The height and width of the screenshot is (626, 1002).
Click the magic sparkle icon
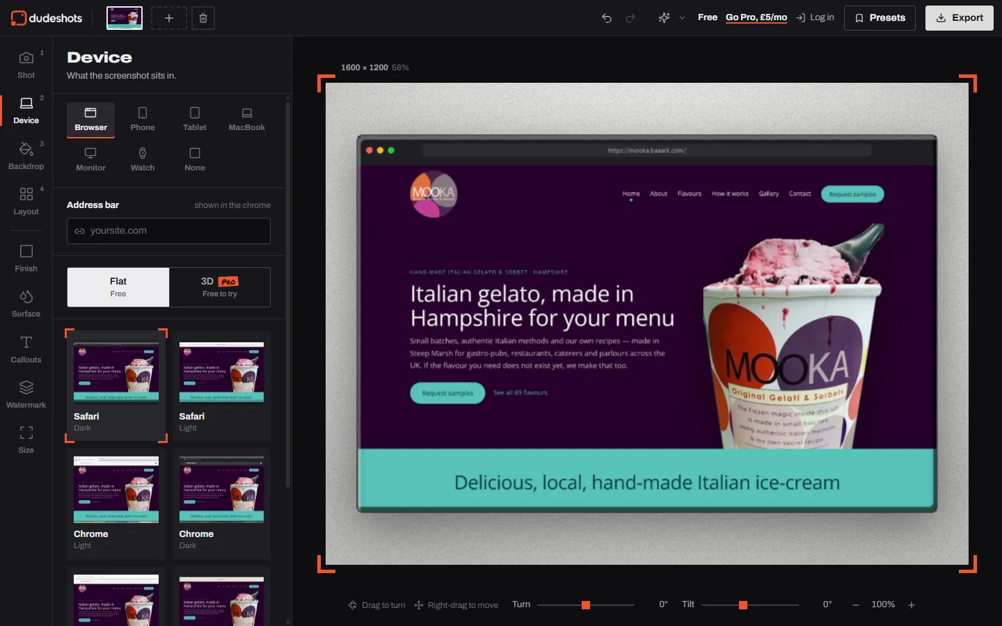[664, 18]
